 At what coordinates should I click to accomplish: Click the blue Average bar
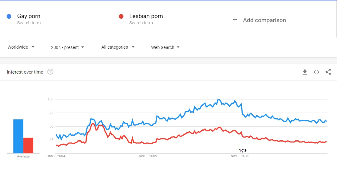click(18, 136)
